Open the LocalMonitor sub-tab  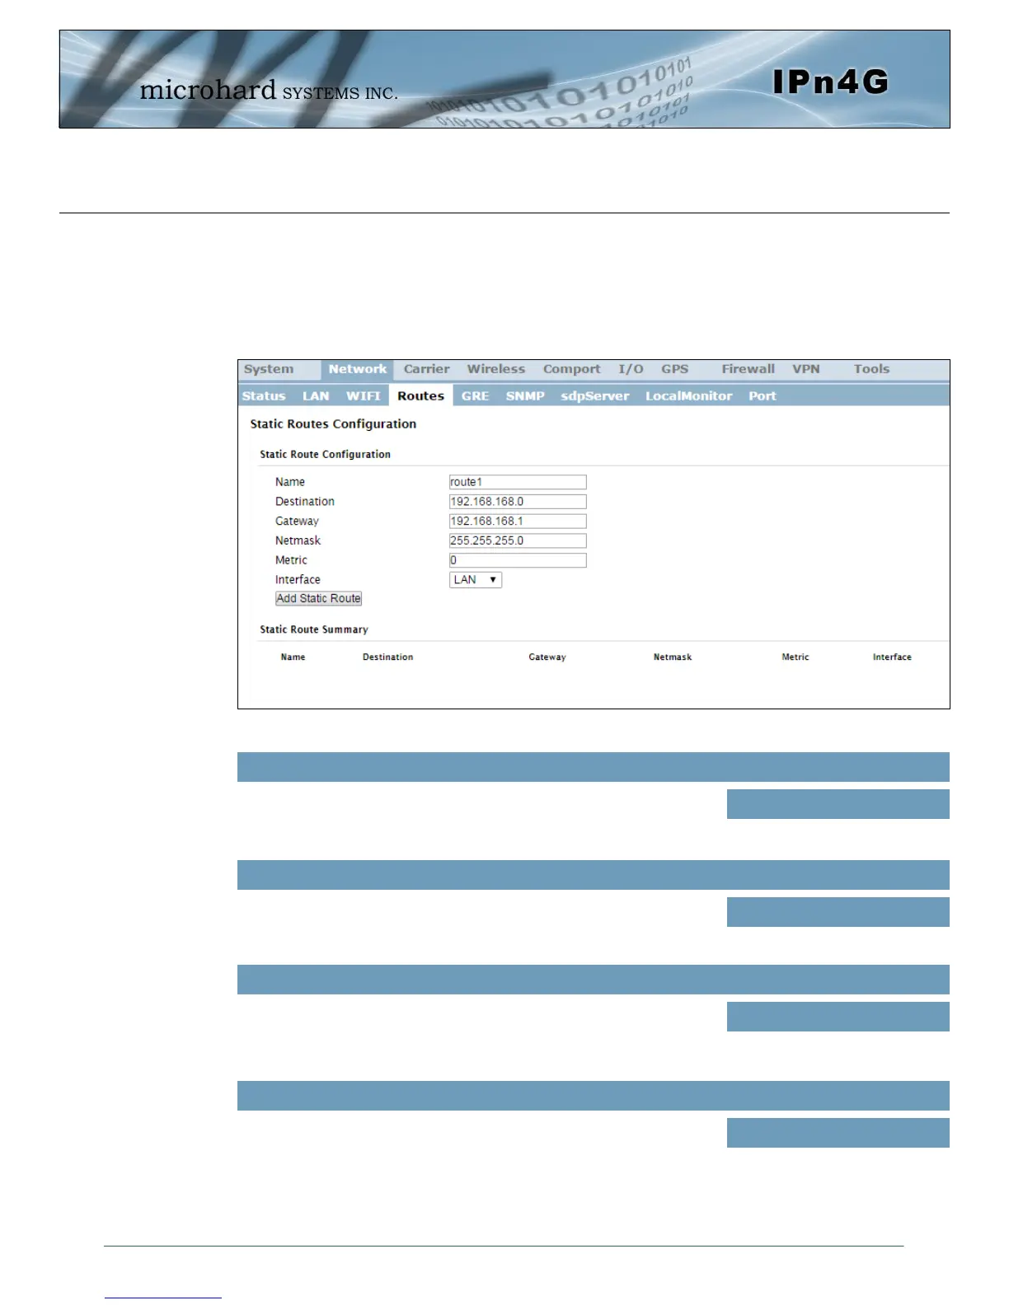click(x=688, y=396)
